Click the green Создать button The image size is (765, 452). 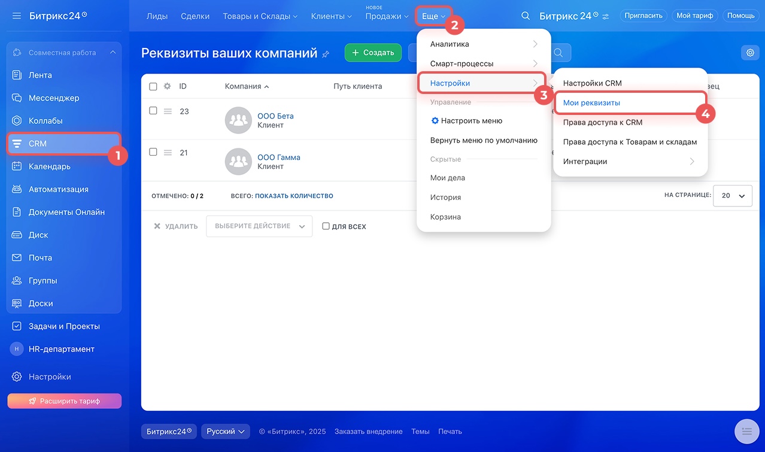point(374,53)
